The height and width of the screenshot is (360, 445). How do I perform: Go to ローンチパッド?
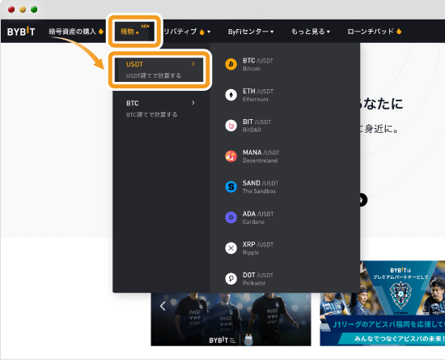pyautogui.click(x=371, y=32)
